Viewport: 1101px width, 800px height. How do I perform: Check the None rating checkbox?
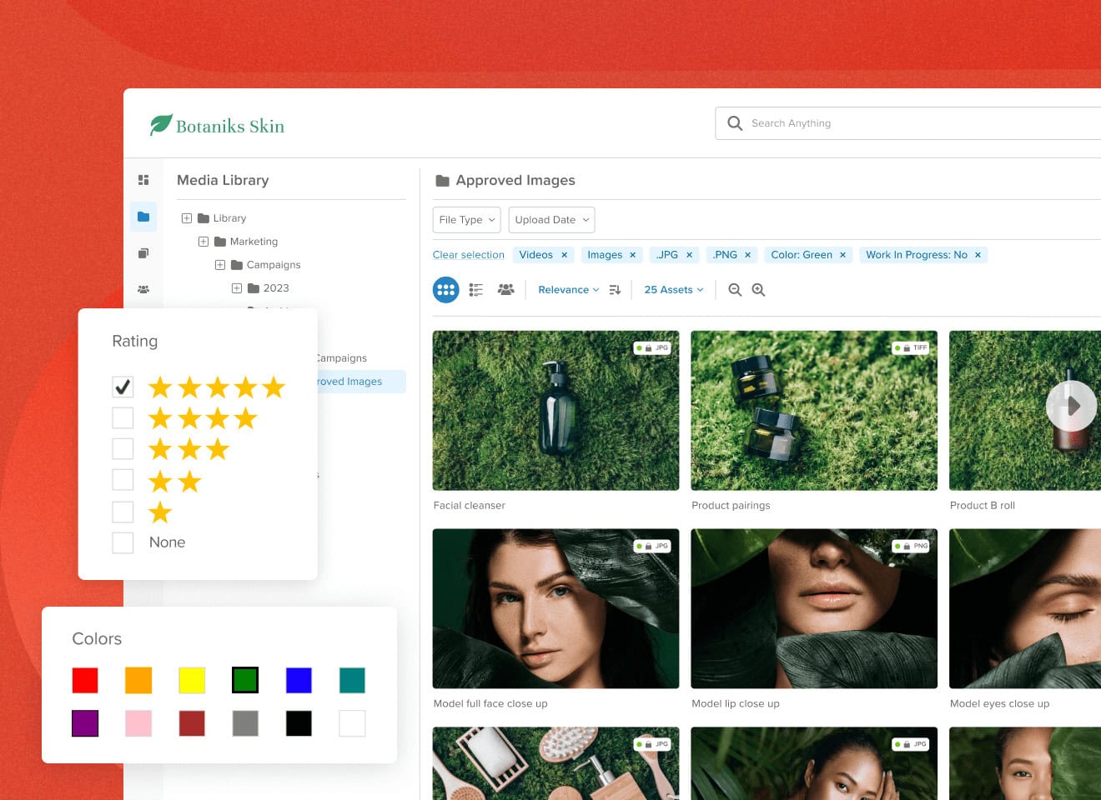coord(123,542)
